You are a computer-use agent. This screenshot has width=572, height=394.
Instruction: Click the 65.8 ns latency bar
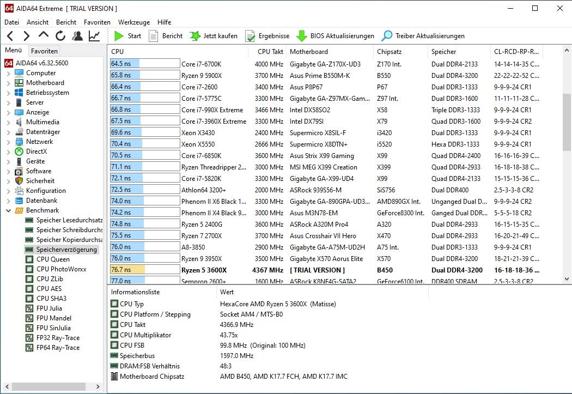(x=145, y=76)
